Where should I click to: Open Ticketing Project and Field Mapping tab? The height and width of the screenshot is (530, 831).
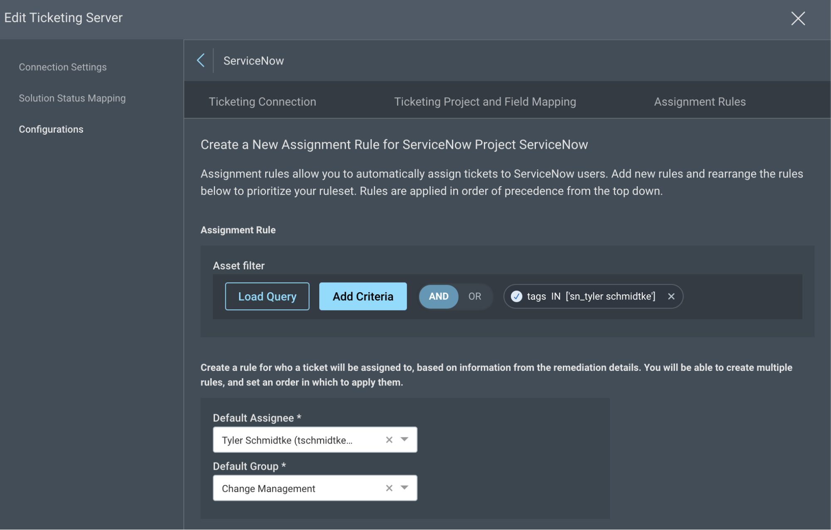tap(485, 101)
